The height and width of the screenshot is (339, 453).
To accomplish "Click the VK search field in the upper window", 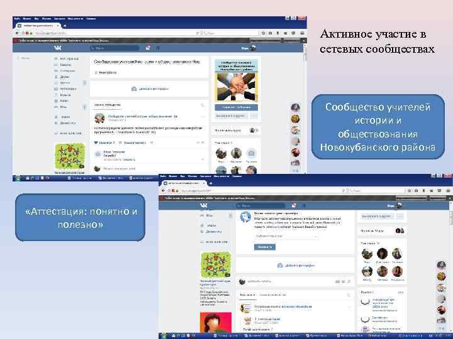I will [115, 48].
